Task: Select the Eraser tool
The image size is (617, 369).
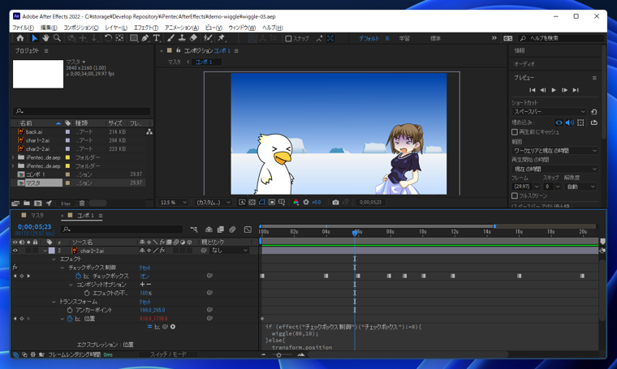Action: click(x=193, y=38)
